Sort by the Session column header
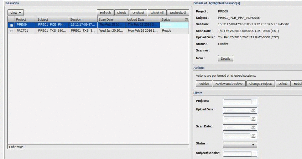This screenshot has width=302, height=159. [x=83, y=20]
